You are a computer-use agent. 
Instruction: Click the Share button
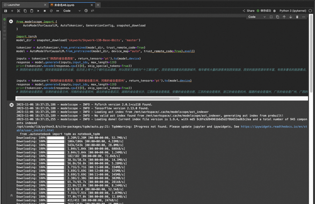(x=249, y=11)
